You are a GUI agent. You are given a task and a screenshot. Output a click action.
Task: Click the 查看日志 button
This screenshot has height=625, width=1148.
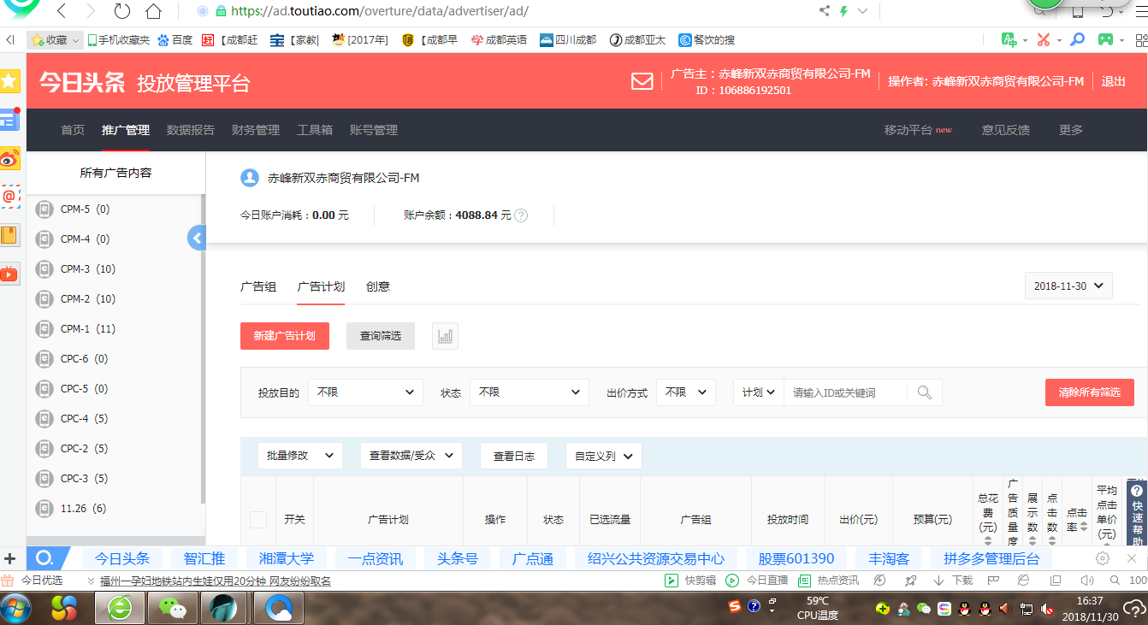coord(514,456)
